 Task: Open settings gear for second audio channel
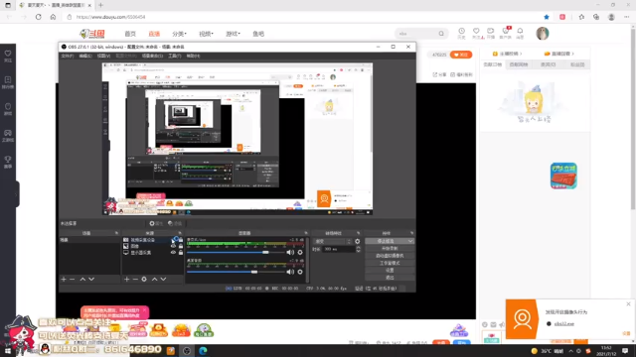click(300, 272)
